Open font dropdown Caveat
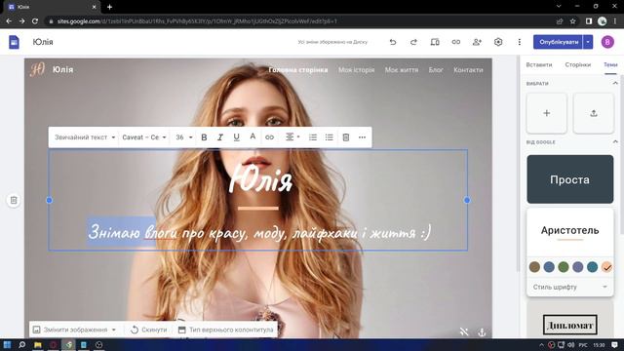 tap(144, 137)
